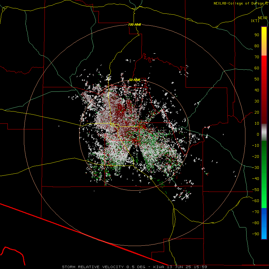Click the -40 value on velocity scale

(x=256, y=179)
